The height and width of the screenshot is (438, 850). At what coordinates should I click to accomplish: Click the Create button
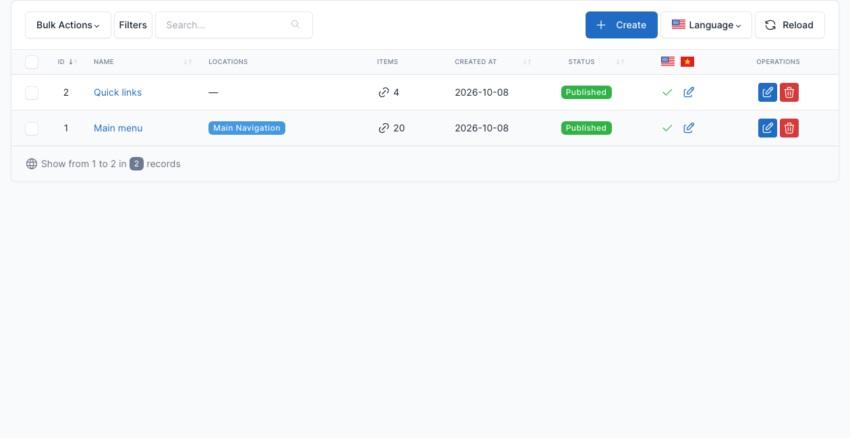(621, 25)
